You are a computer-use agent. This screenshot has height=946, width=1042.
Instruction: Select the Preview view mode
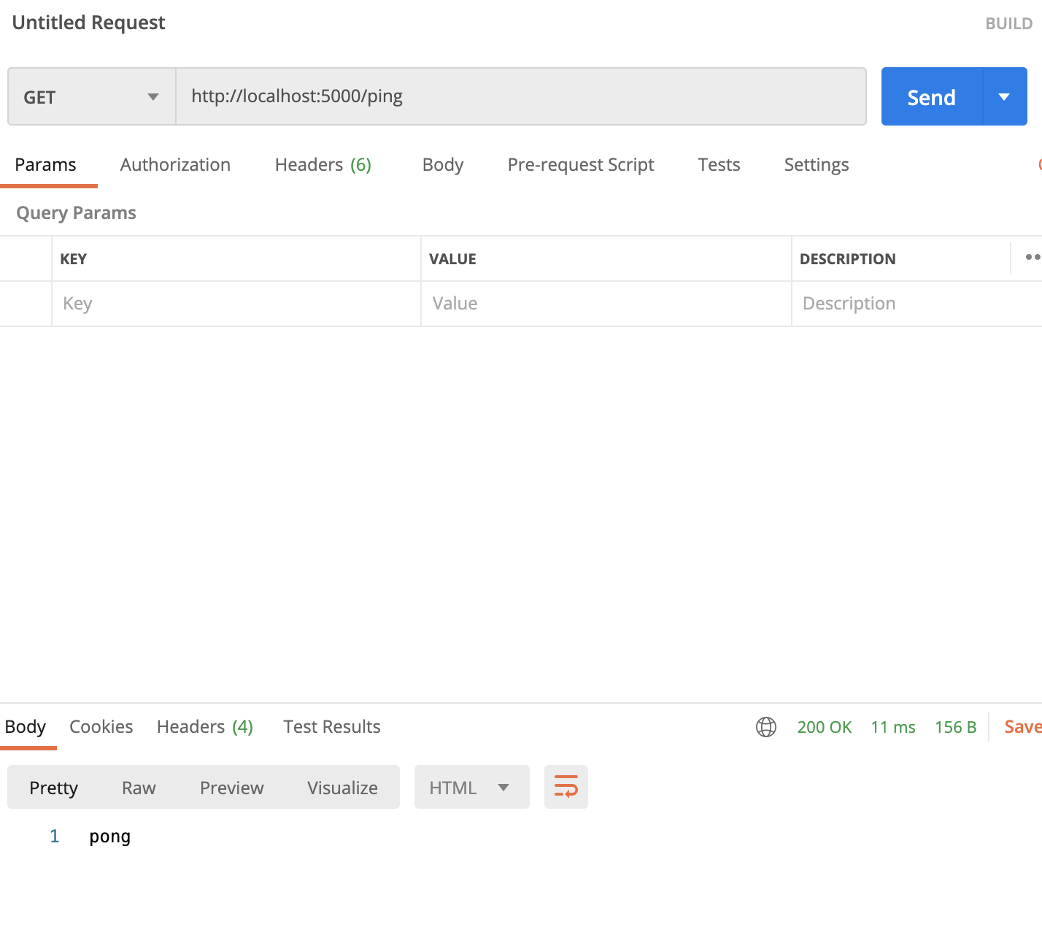pyautogui.click(x=232, y=788)
